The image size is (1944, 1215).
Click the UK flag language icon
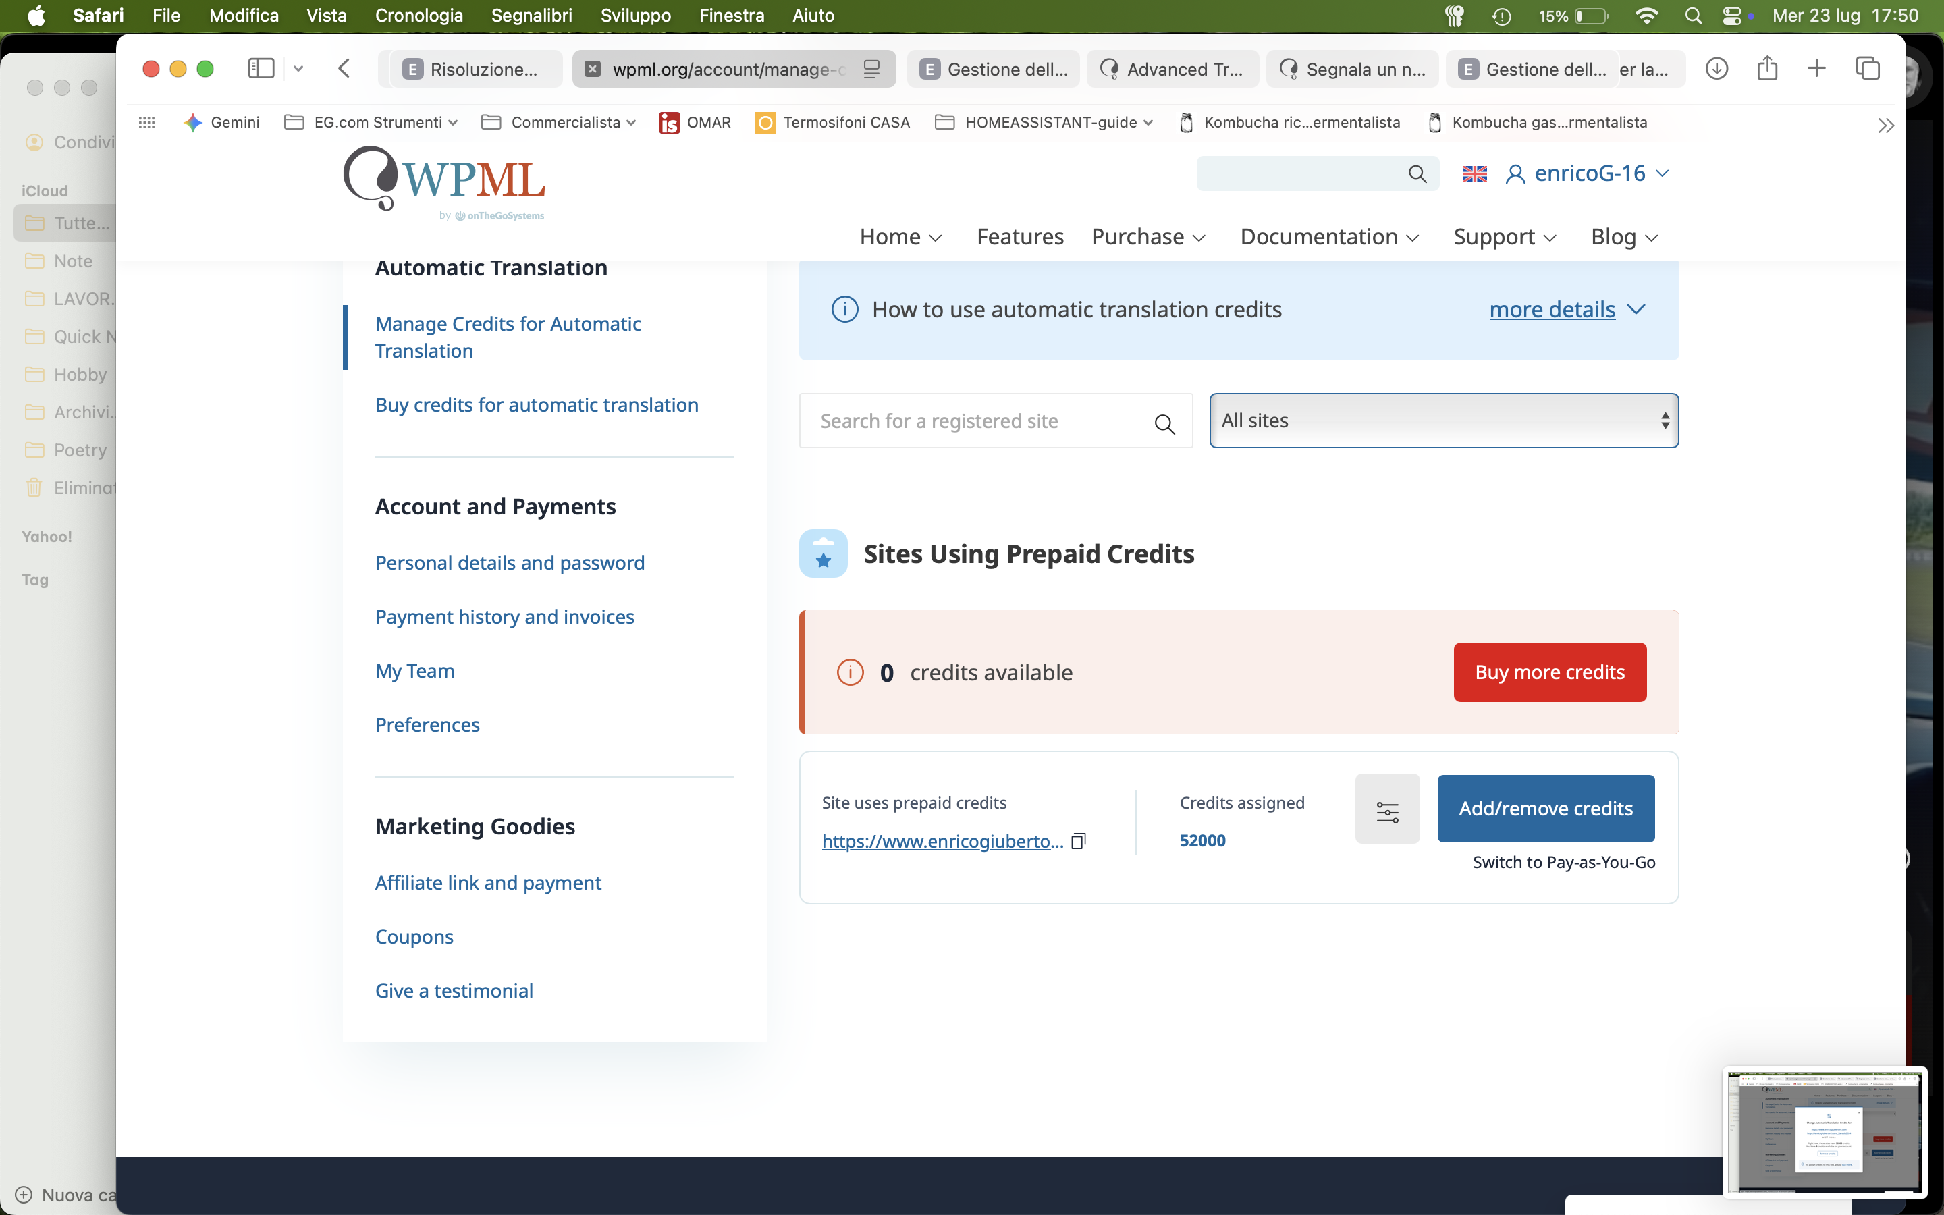tap(1474, 173)
